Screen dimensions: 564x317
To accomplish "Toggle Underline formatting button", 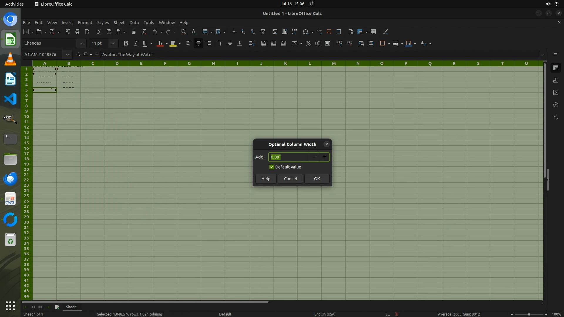I will point(145,43).
